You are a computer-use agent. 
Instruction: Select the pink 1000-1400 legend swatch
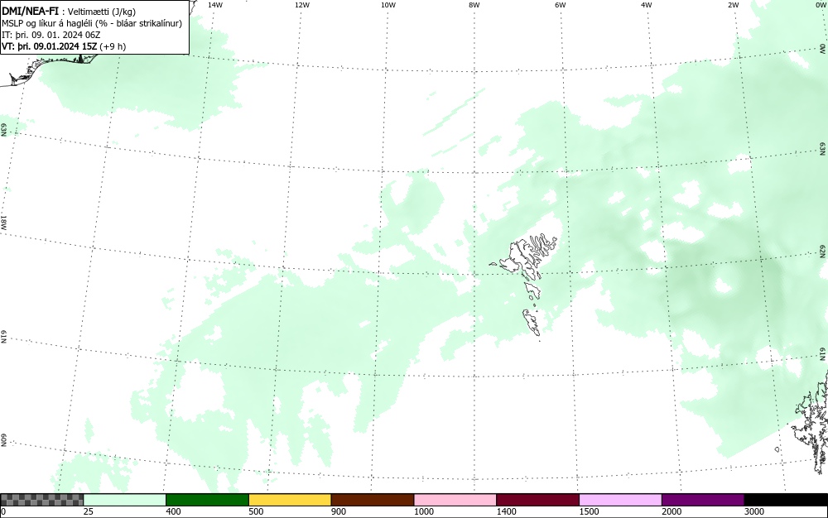455,500
